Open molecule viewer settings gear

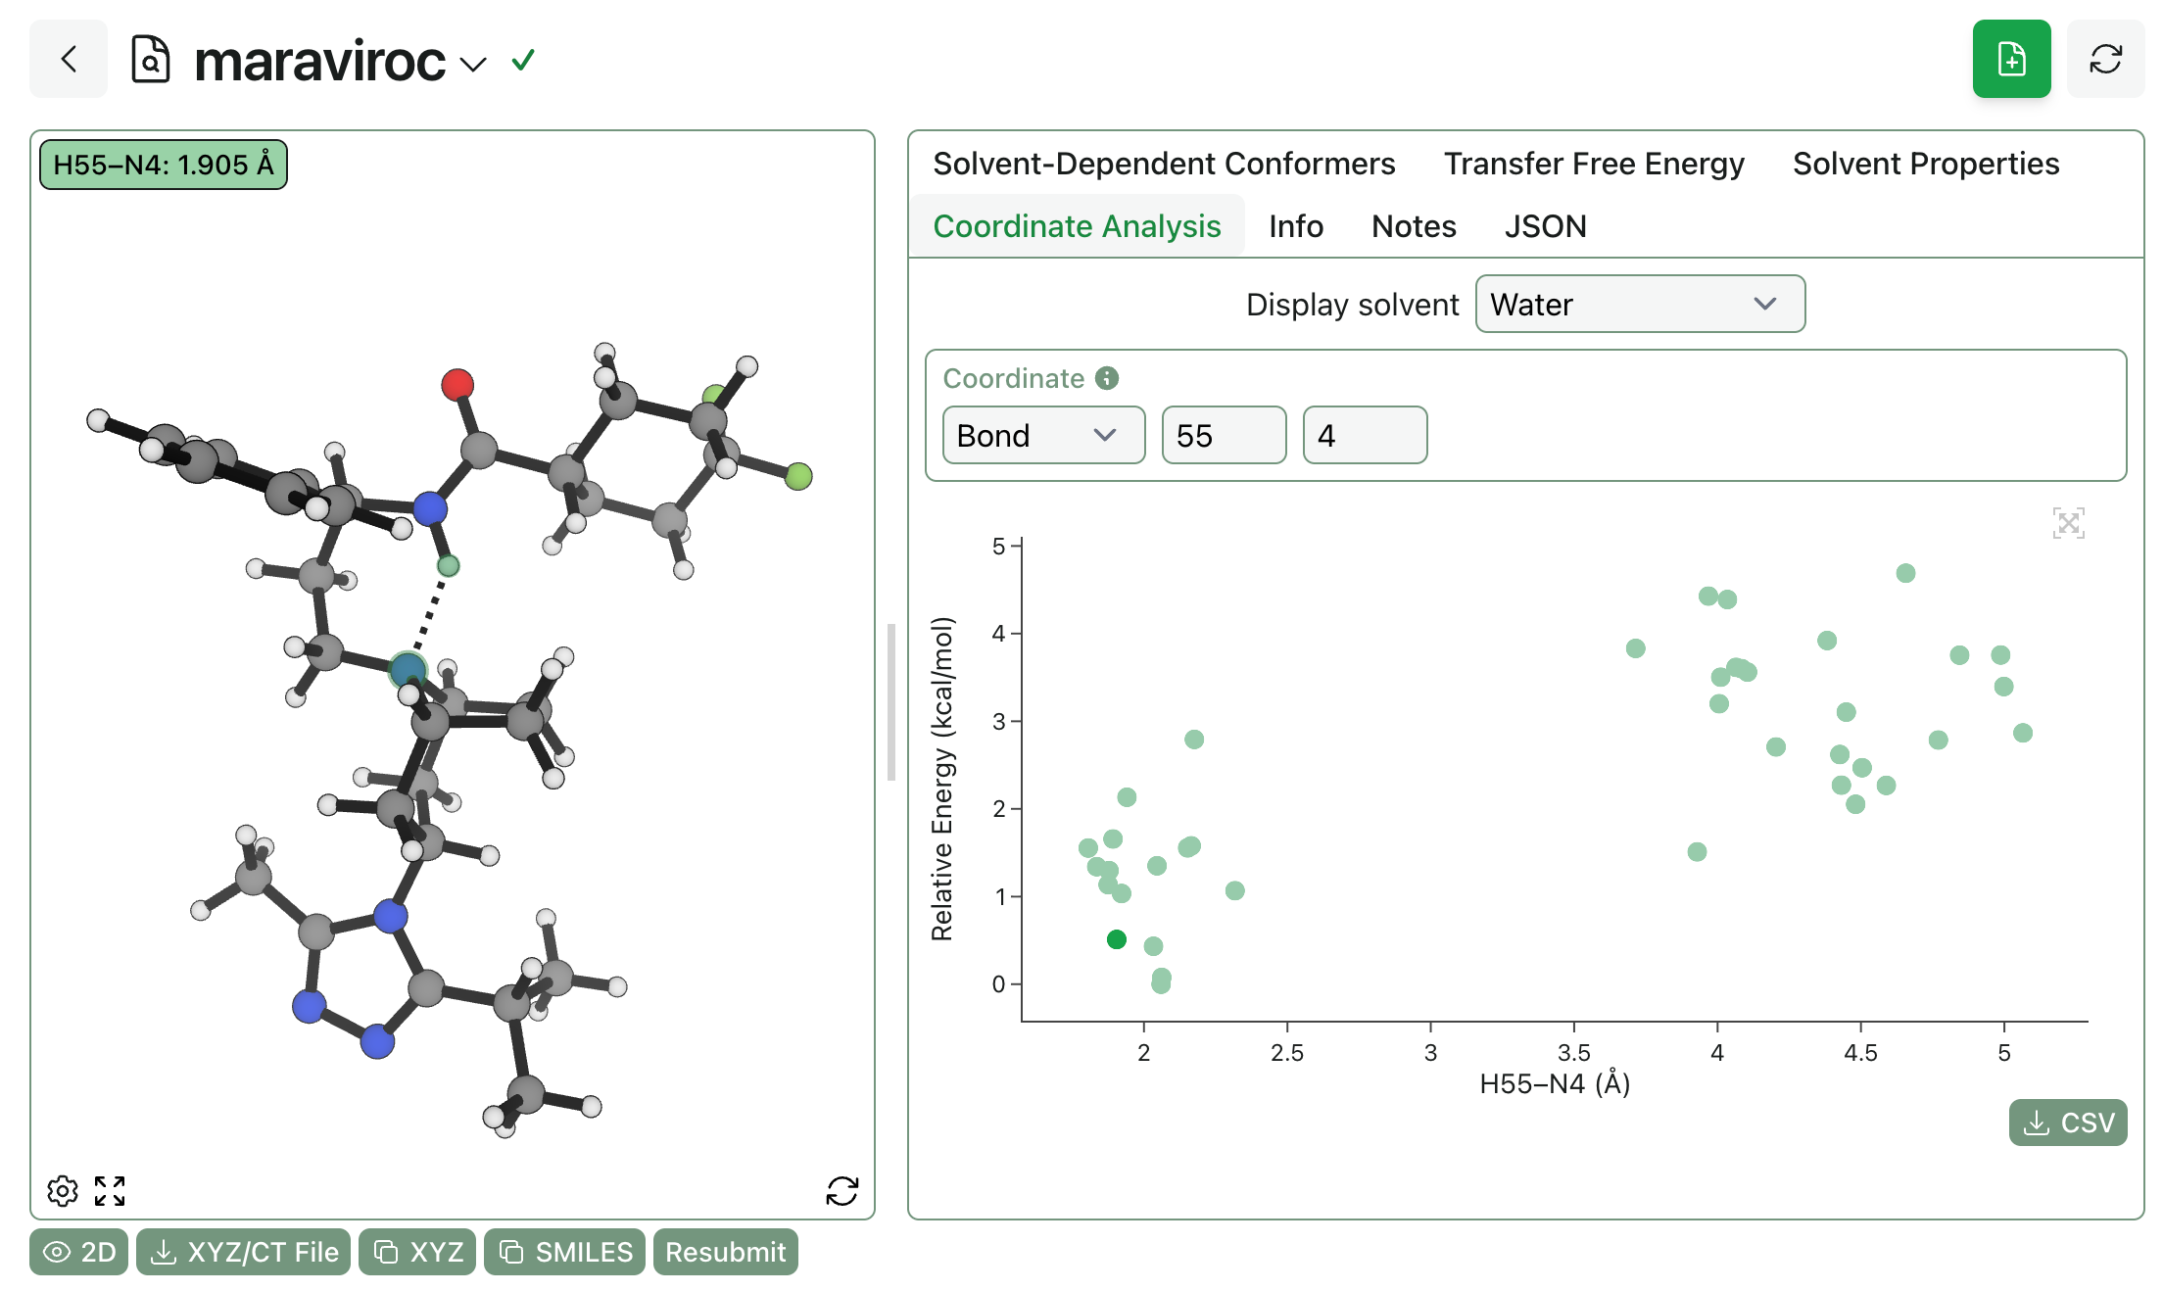[63, 1190]
